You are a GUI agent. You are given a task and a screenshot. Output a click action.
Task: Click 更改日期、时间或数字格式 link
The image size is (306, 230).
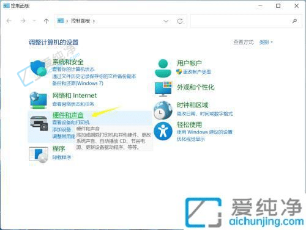pos(204,114)
